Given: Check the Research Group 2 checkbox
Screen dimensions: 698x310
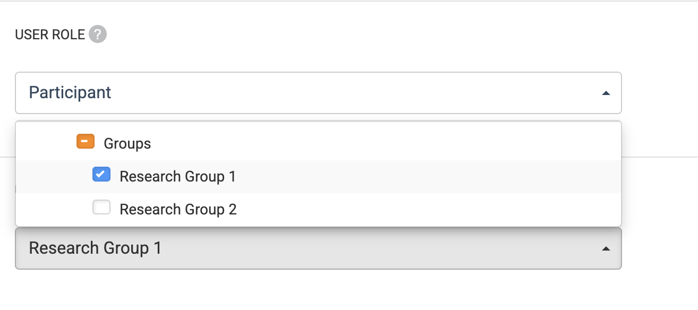Looking at the screenshot, I should click(101, 208).
